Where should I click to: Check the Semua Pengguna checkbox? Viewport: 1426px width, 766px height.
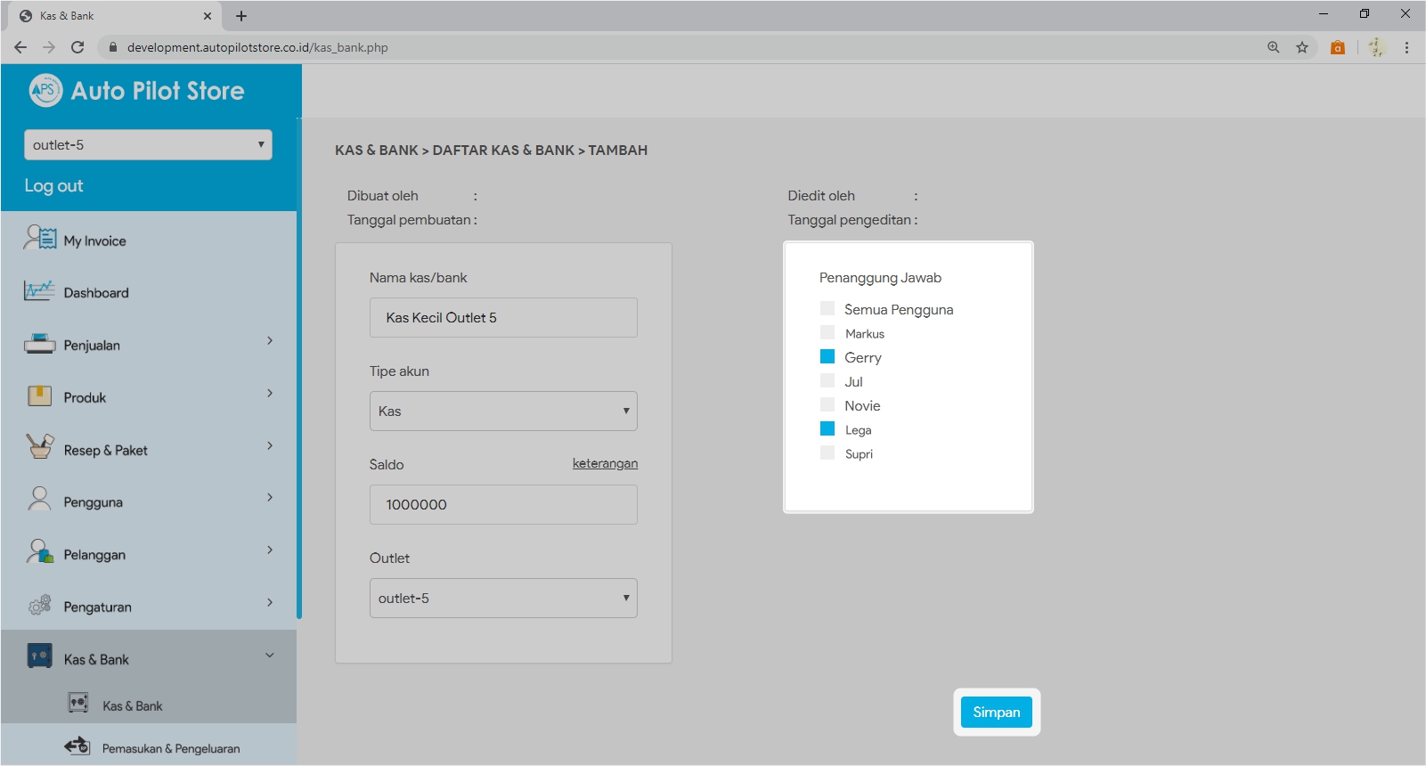[827, 309]
